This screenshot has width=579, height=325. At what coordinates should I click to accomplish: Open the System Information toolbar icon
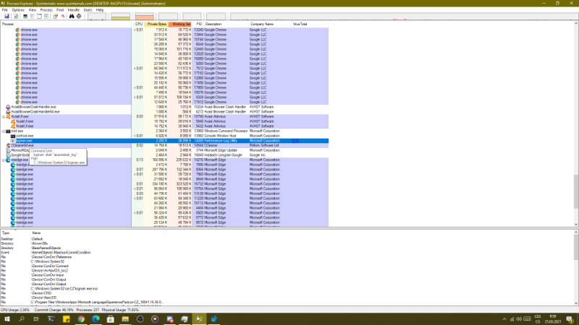coord(25,16)
